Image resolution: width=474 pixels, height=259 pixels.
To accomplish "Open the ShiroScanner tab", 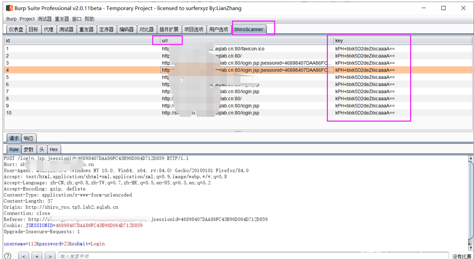I will (249, 29).
